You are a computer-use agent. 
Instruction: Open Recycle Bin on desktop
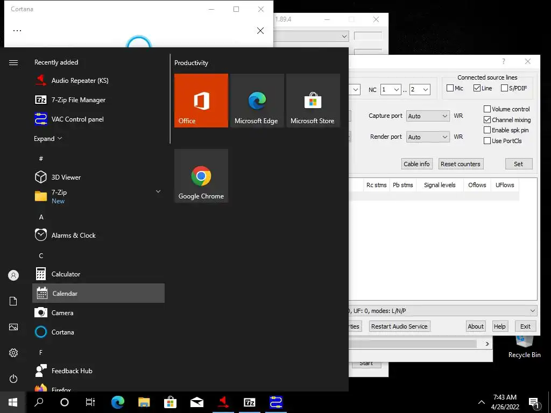click(x=524, y=348)
